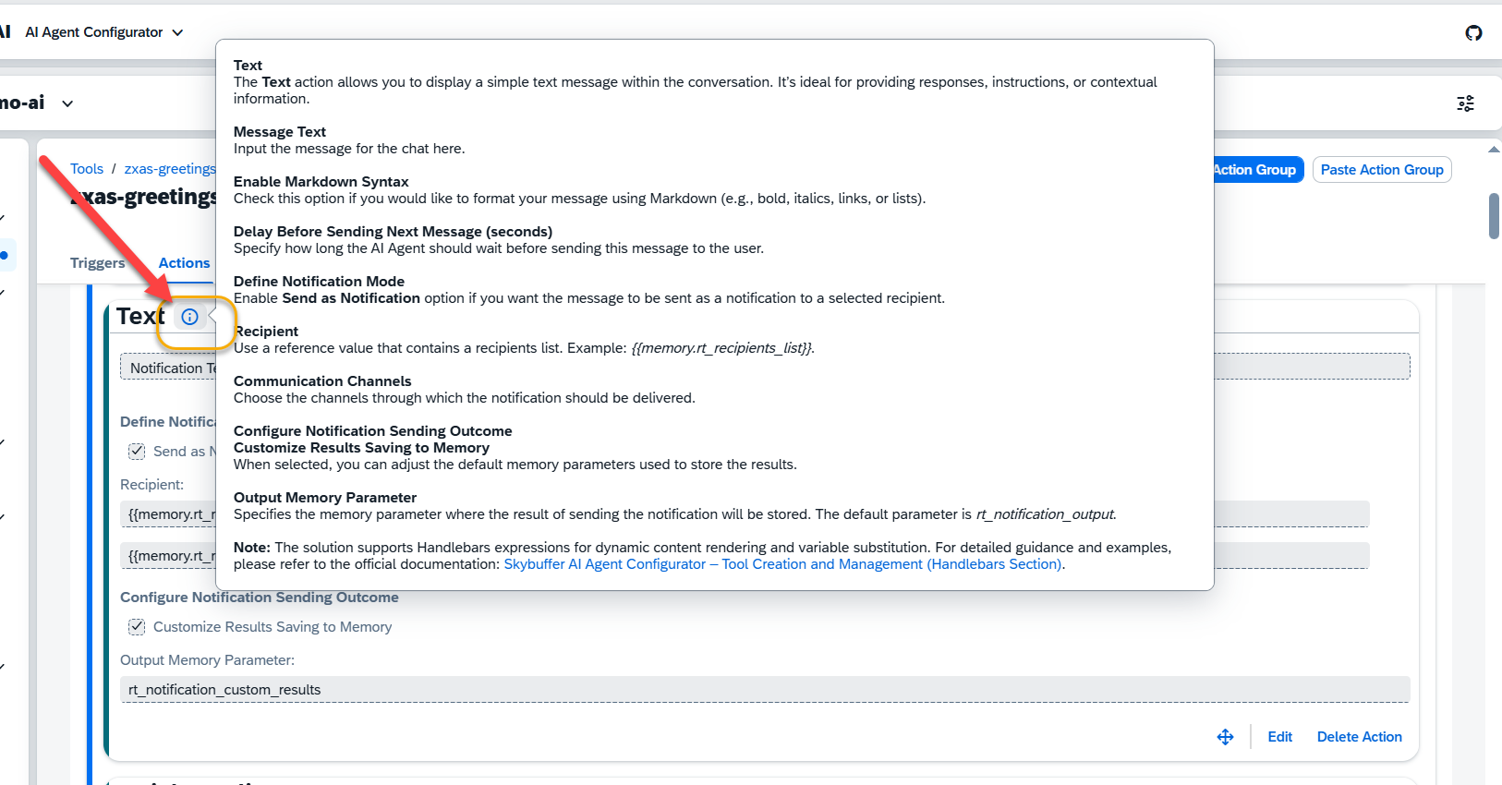
Task: Go to Tools in the breadcrumb
Action: pos(87,169)
